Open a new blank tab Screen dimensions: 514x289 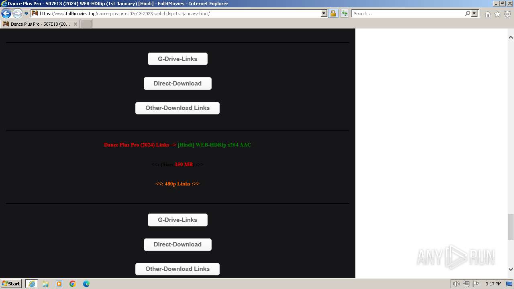86,24
